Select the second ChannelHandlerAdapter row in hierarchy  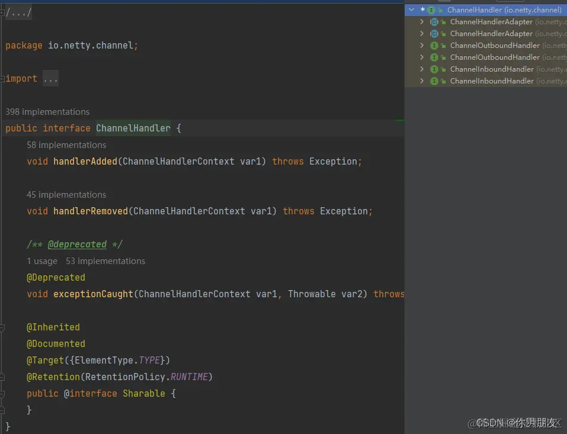click(486, 34)
